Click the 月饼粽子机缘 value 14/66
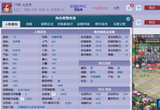 click(x=28, y=99)
